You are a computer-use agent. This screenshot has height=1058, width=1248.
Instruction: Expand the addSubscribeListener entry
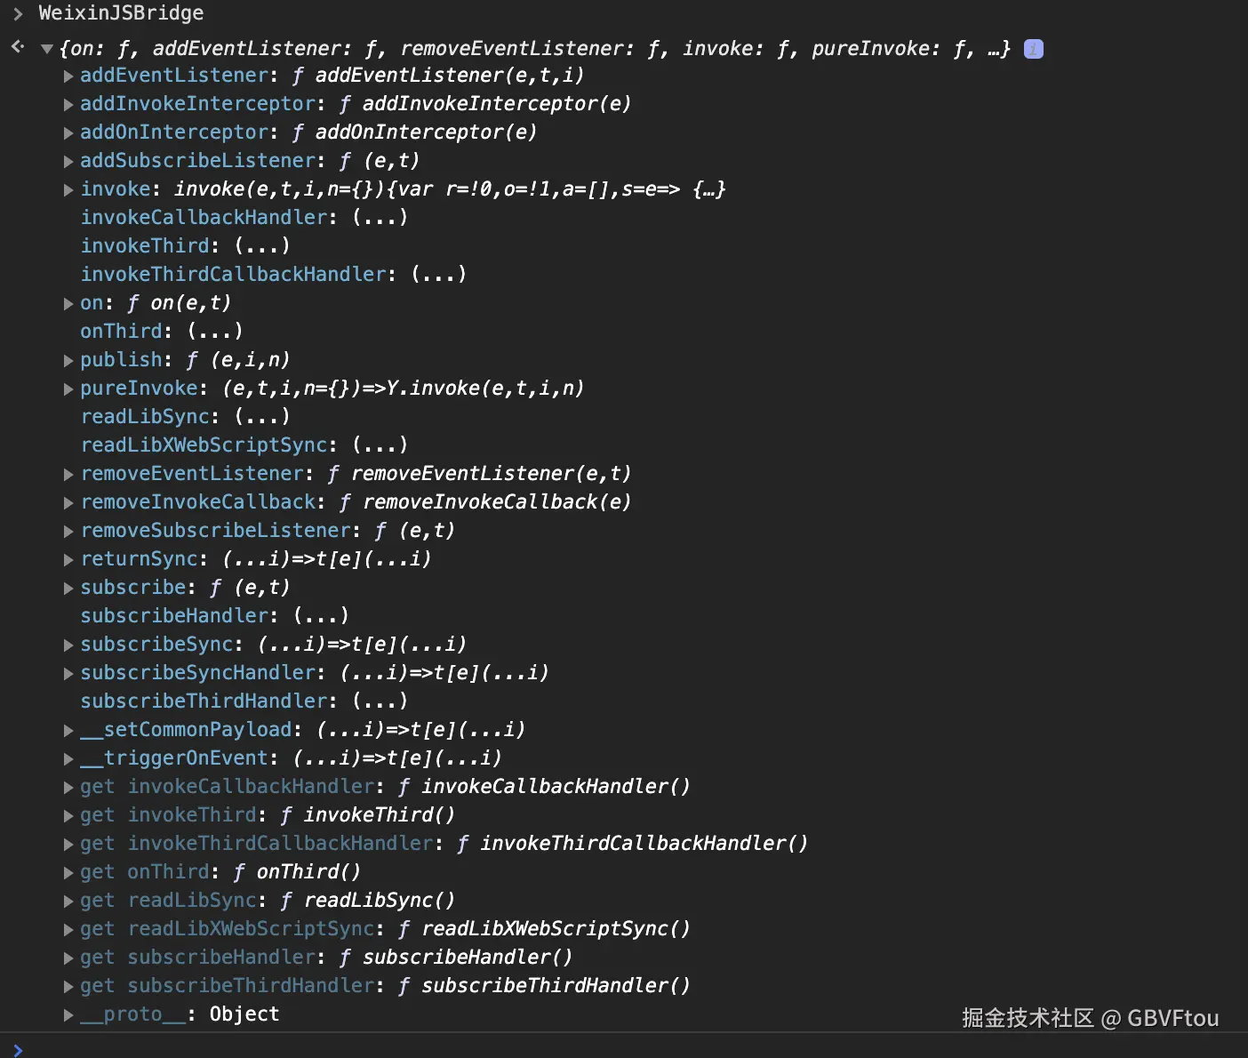point(68,162)
